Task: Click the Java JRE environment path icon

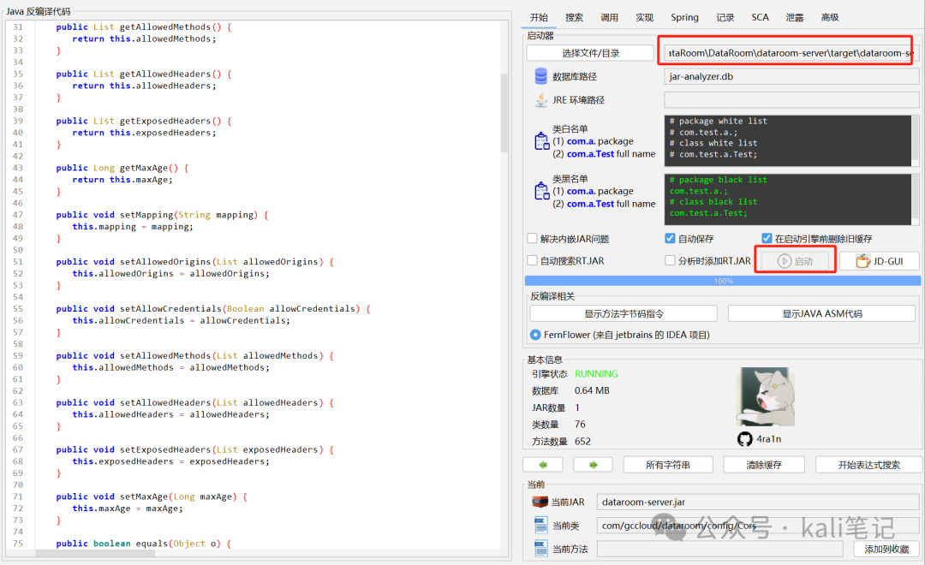Action: coord(541,100)
